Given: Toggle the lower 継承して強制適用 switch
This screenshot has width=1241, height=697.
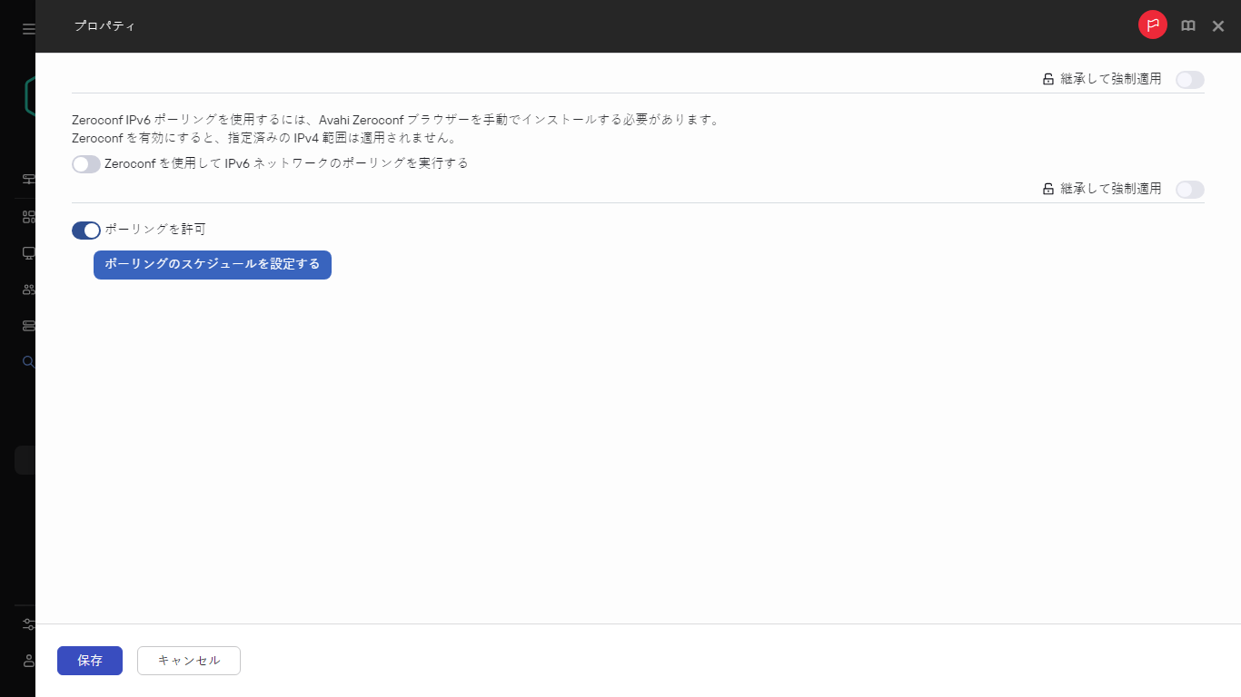Looking at the screenshot, I should pos(1189,189).
